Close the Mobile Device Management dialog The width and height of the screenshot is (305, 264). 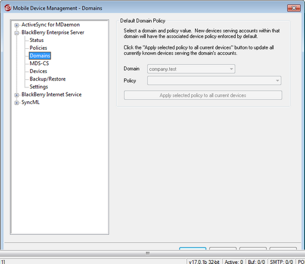(x=294, y=8)
